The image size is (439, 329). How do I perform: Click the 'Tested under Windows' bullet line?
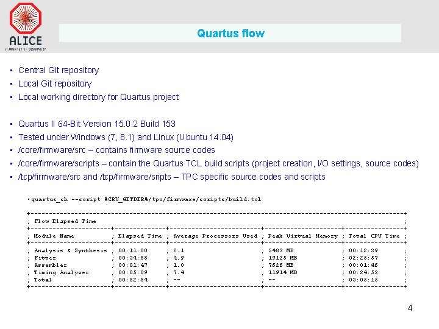coord(126,137)
